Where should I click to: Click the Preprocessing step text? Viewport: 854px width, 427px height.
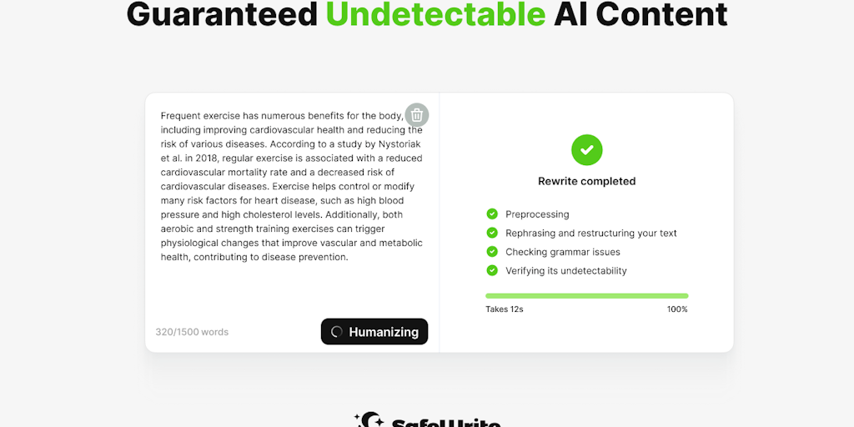coord(537,214)
